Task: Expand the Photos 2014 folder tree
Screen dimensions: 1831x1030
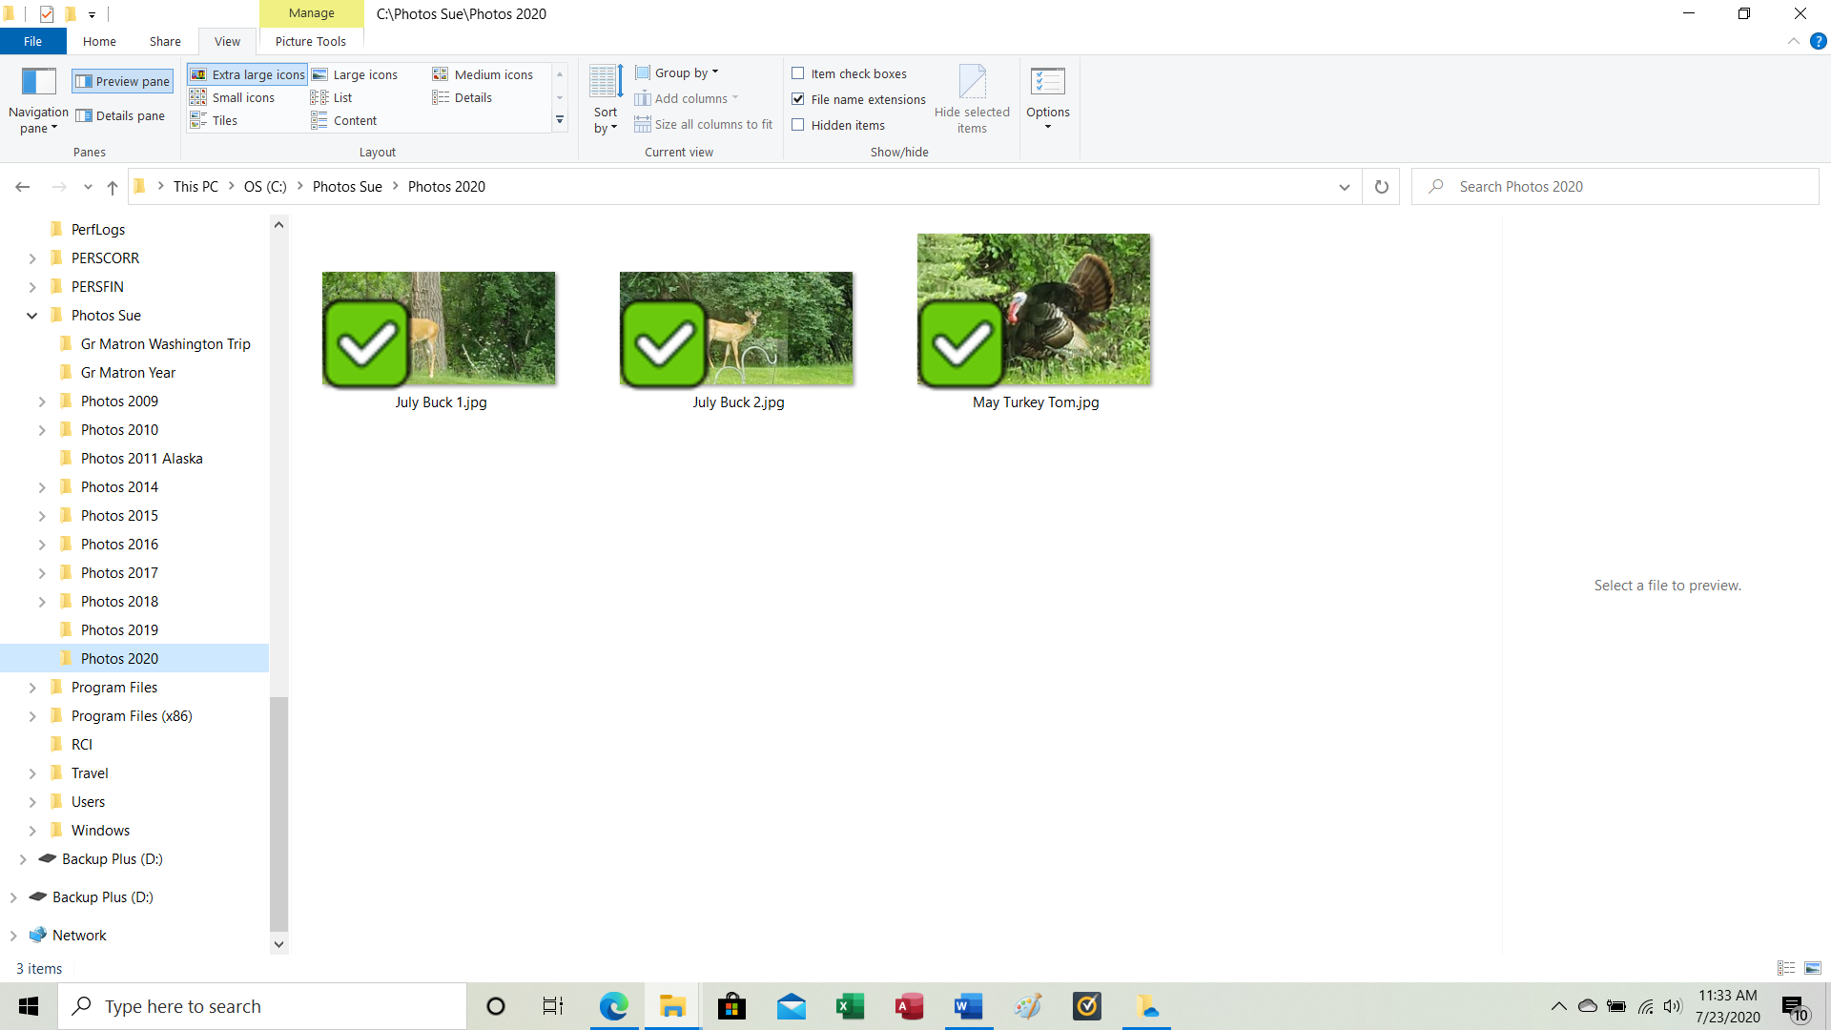Action: [42, 487]
